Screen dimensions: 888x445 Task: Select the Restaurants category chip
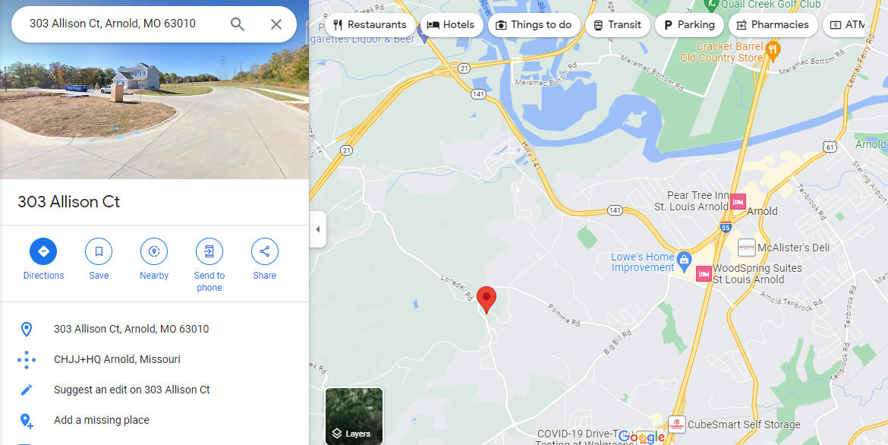click(x=370, y=25)
